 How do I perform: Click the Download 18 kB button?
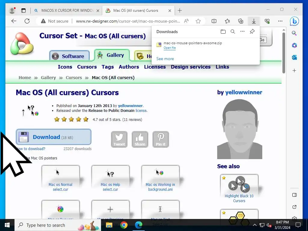pyautogui.click(x=54, y=137)
